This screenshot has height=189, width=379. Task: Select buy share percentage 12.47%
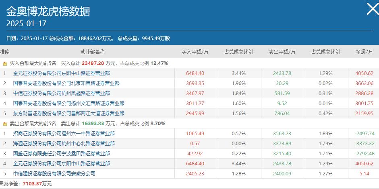[x=159, y=63]
